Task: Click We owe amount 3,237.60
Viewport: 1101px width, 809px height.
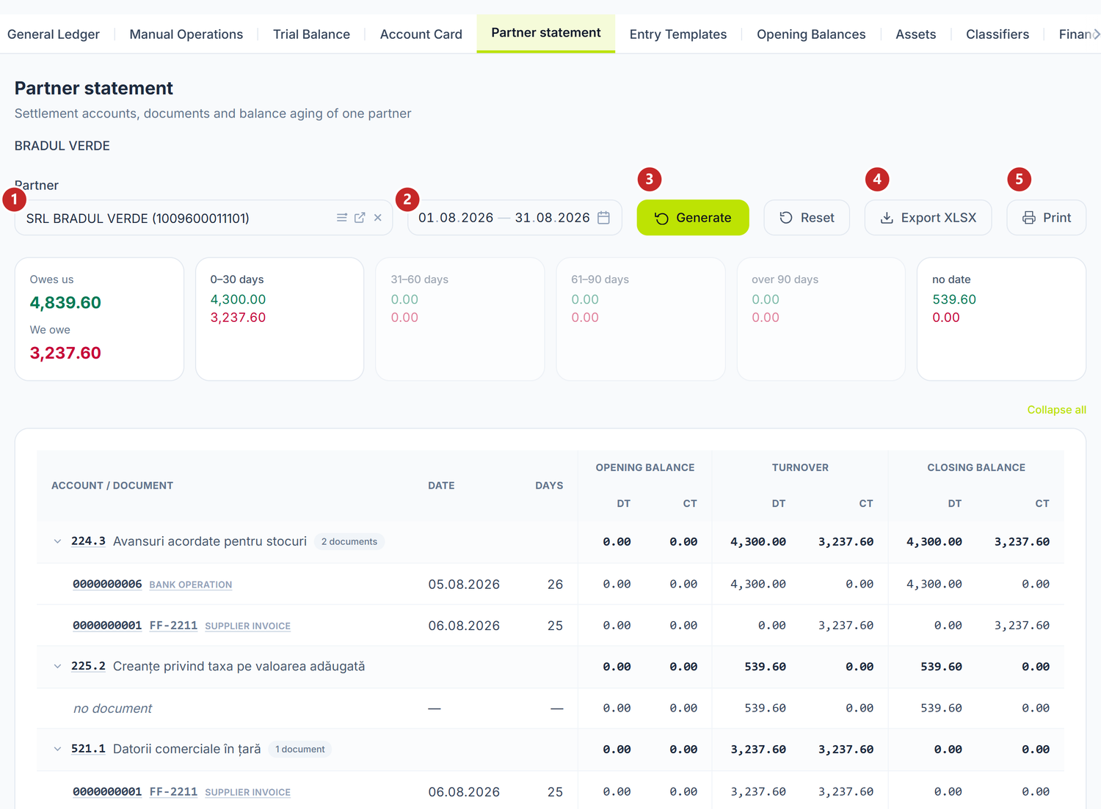Action: click(65, 354)
